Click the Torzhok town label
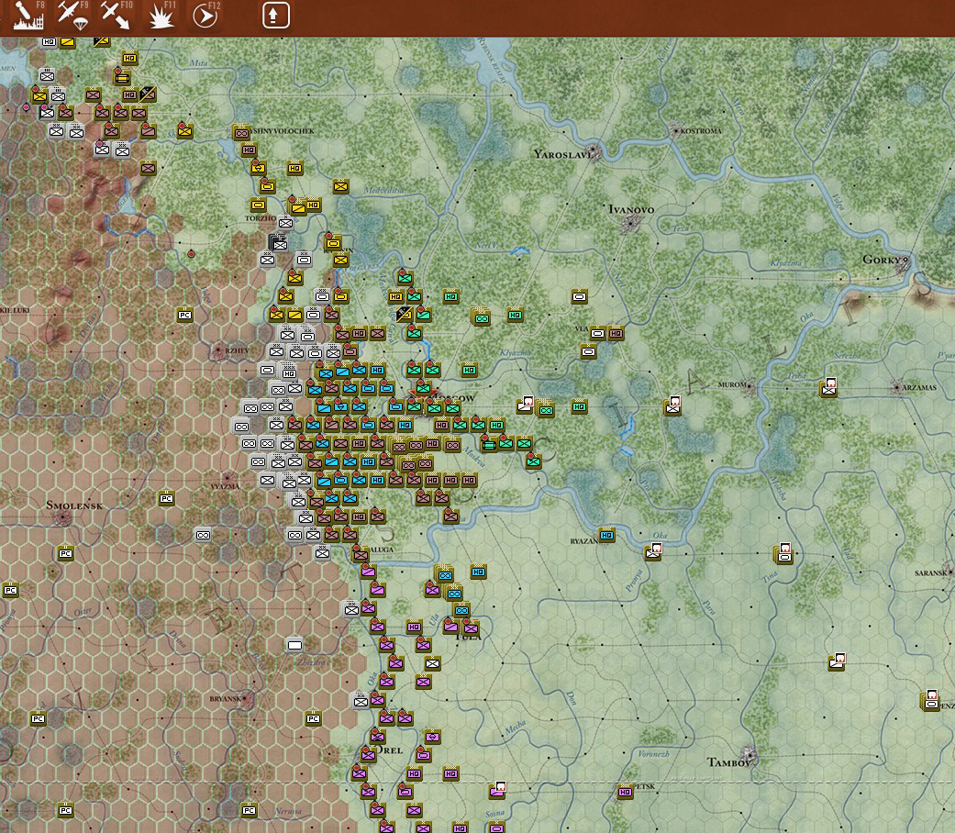The width and height of the screenshot is (955, 833). point(261,218)
